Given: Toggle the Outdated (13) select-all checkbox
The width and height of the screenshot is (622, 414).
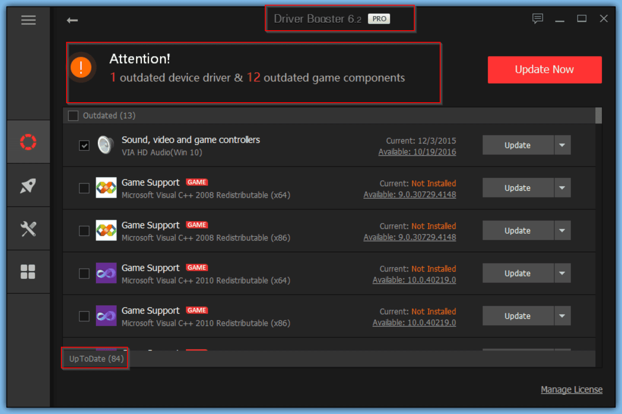Looking at the screenshot, I should click(73, 116).
